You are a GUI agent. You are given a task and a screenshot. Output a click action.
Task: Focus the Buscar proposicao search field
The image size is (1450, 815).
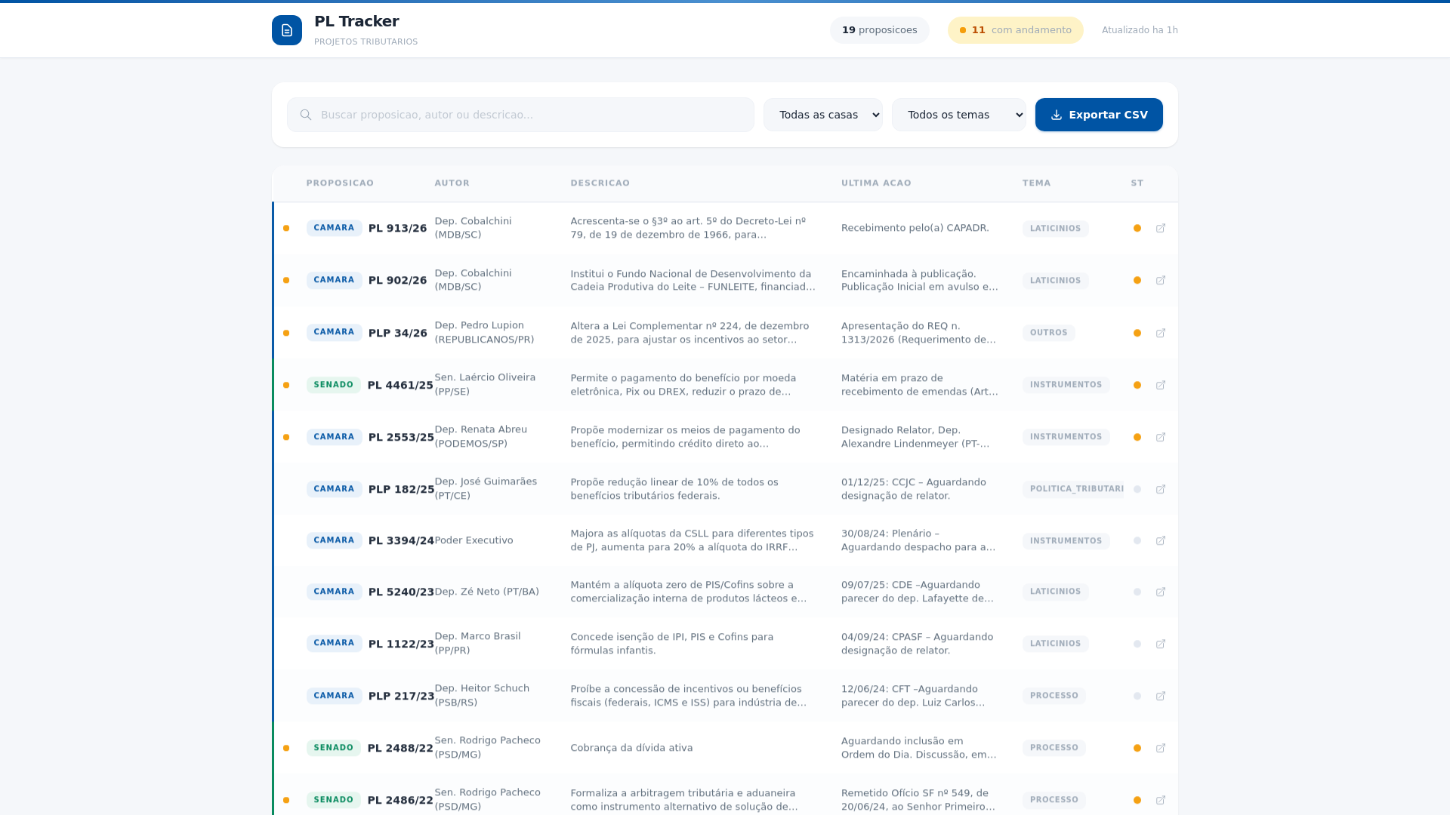click(x=520, y=115)
